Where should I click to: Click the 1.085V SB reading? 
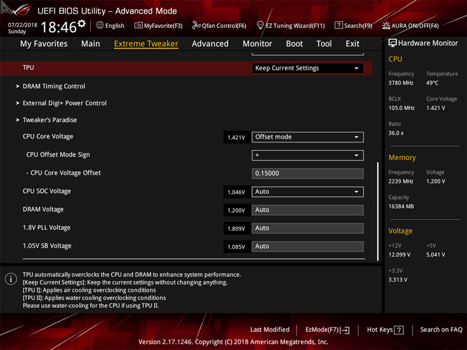[236, 247]
